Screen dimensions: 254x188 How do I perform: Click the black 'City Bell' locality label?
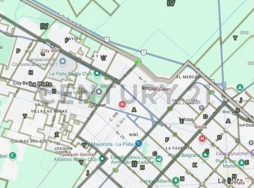tap(22, 83)
